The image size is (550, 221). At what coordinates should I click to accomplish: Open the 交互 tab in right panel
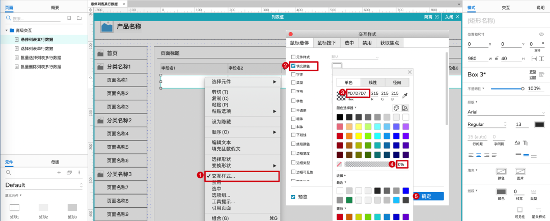pyautogui.click(x=506, y=7)
